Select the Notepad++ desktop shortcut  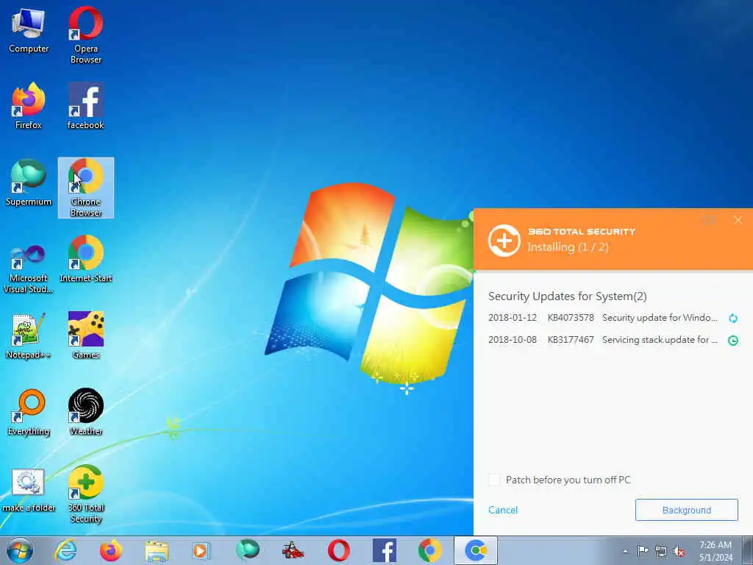click(29, 335)
